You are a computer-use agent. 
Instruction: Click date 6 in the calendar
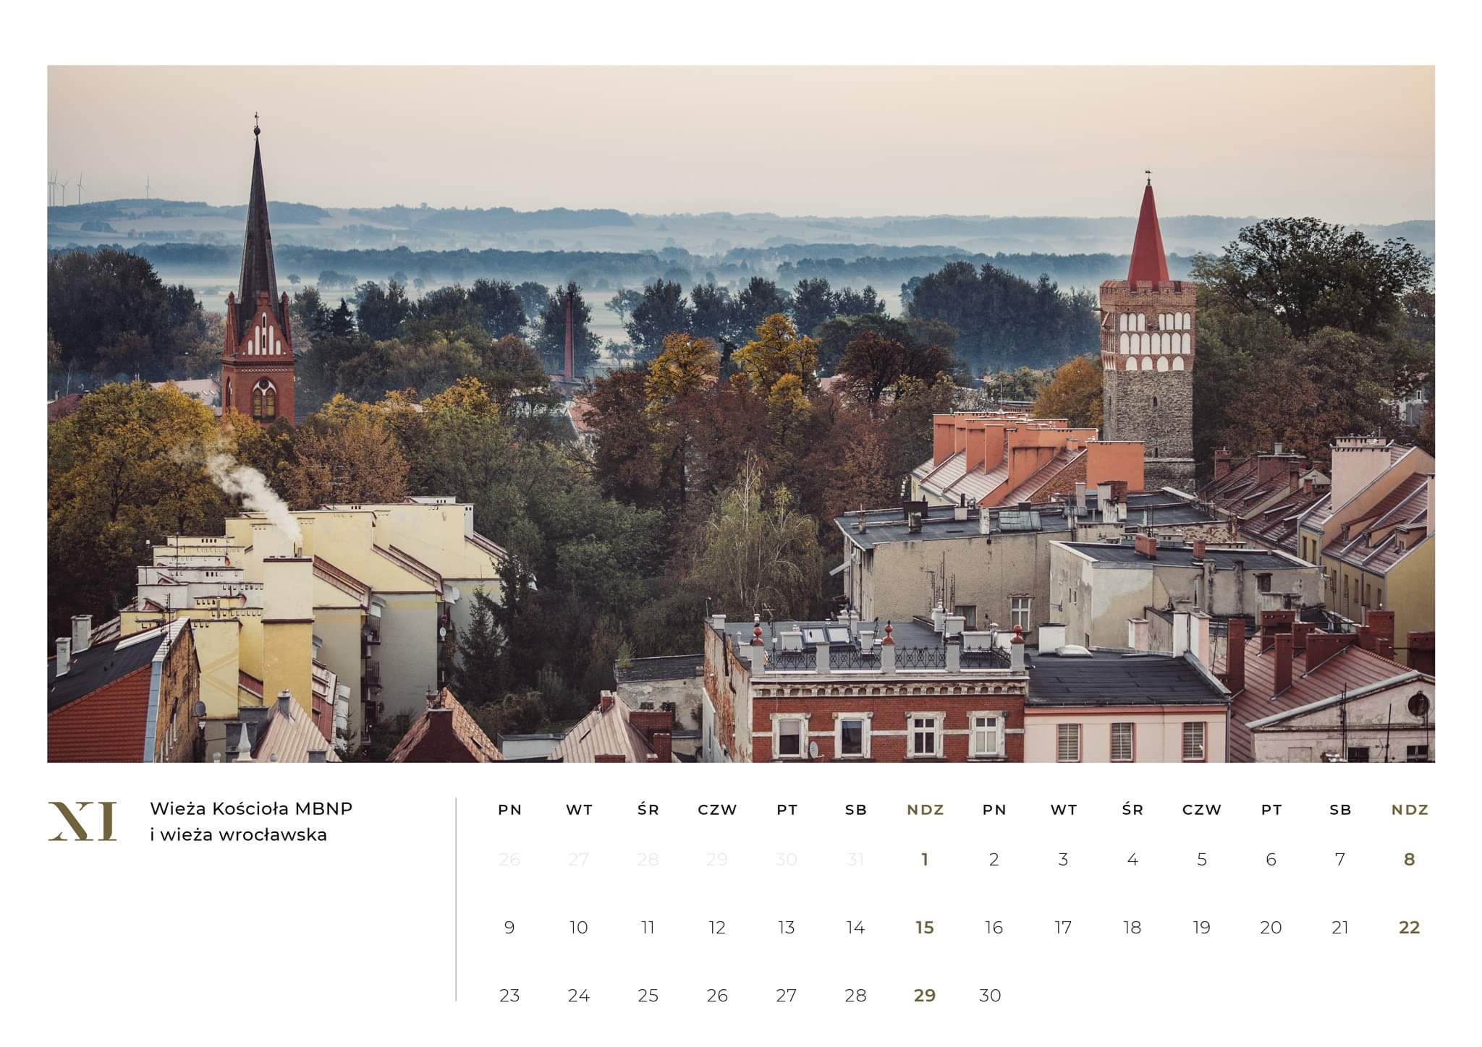(x=1271, y=859)
